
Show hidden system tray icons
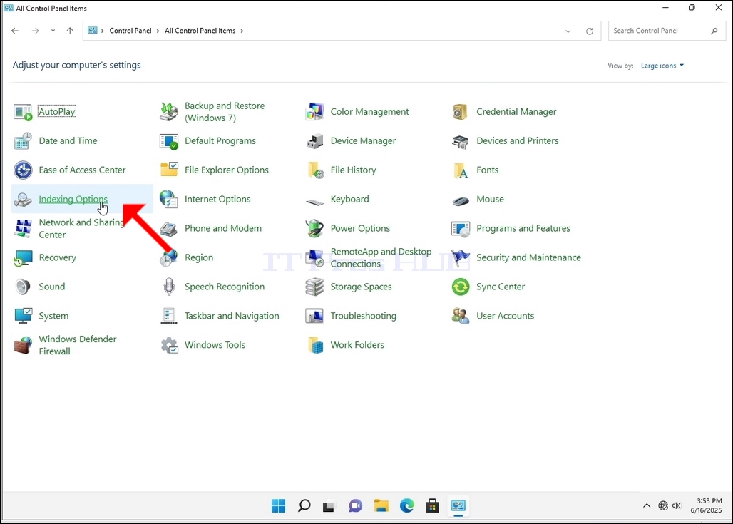click(x=647, y=505)
